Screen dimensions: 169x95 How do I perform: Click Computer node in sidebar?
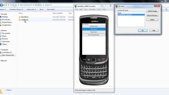(x=4, y=50)
